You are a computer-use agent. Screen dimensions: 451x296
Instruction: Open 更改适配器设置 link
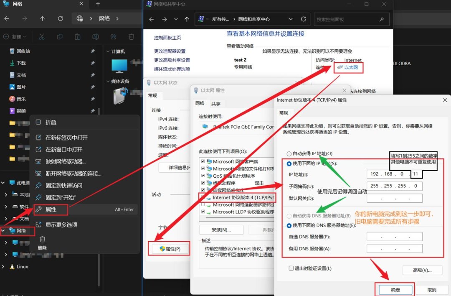click(170, 51)
